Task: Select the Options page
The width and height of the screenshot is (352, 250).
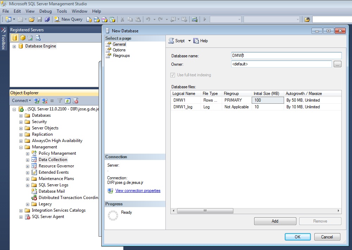Action: click(119, 50)
